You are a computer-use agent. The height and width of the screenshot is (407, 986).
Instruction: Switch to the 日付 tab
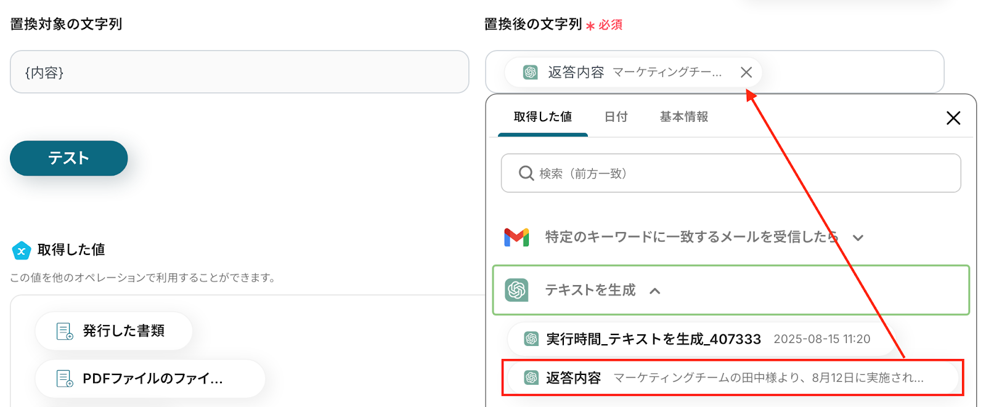pyautogui.click(x=616, y=117)
